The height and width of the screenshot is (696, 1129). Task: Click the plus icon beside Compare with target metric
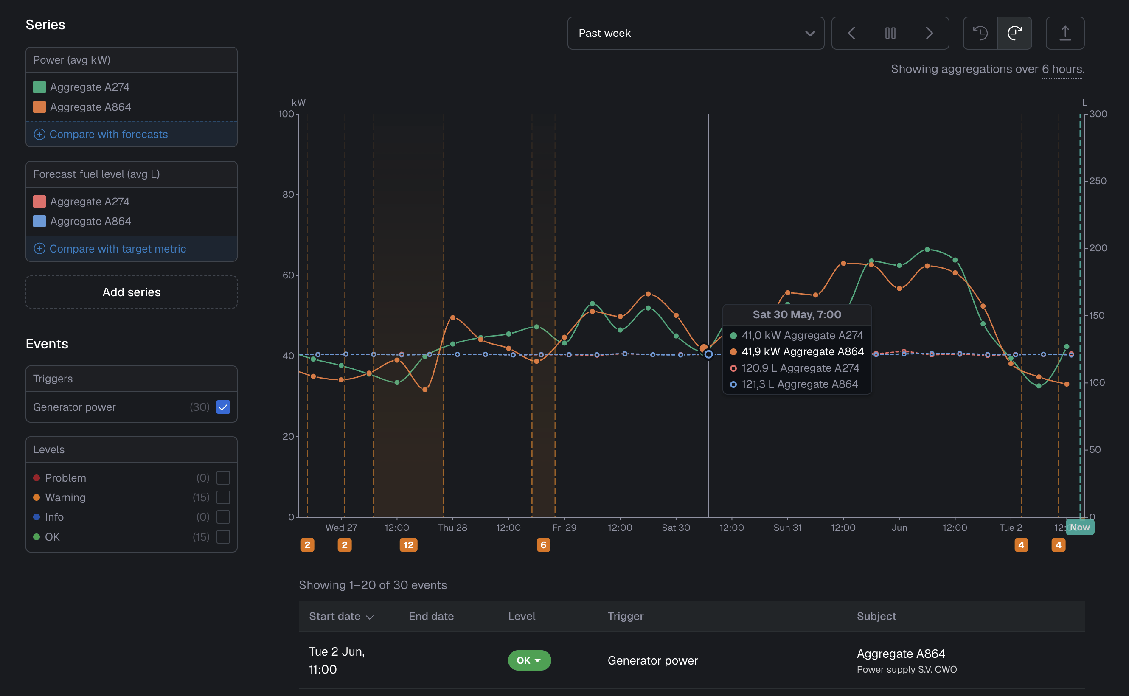(x=39, y=249)
